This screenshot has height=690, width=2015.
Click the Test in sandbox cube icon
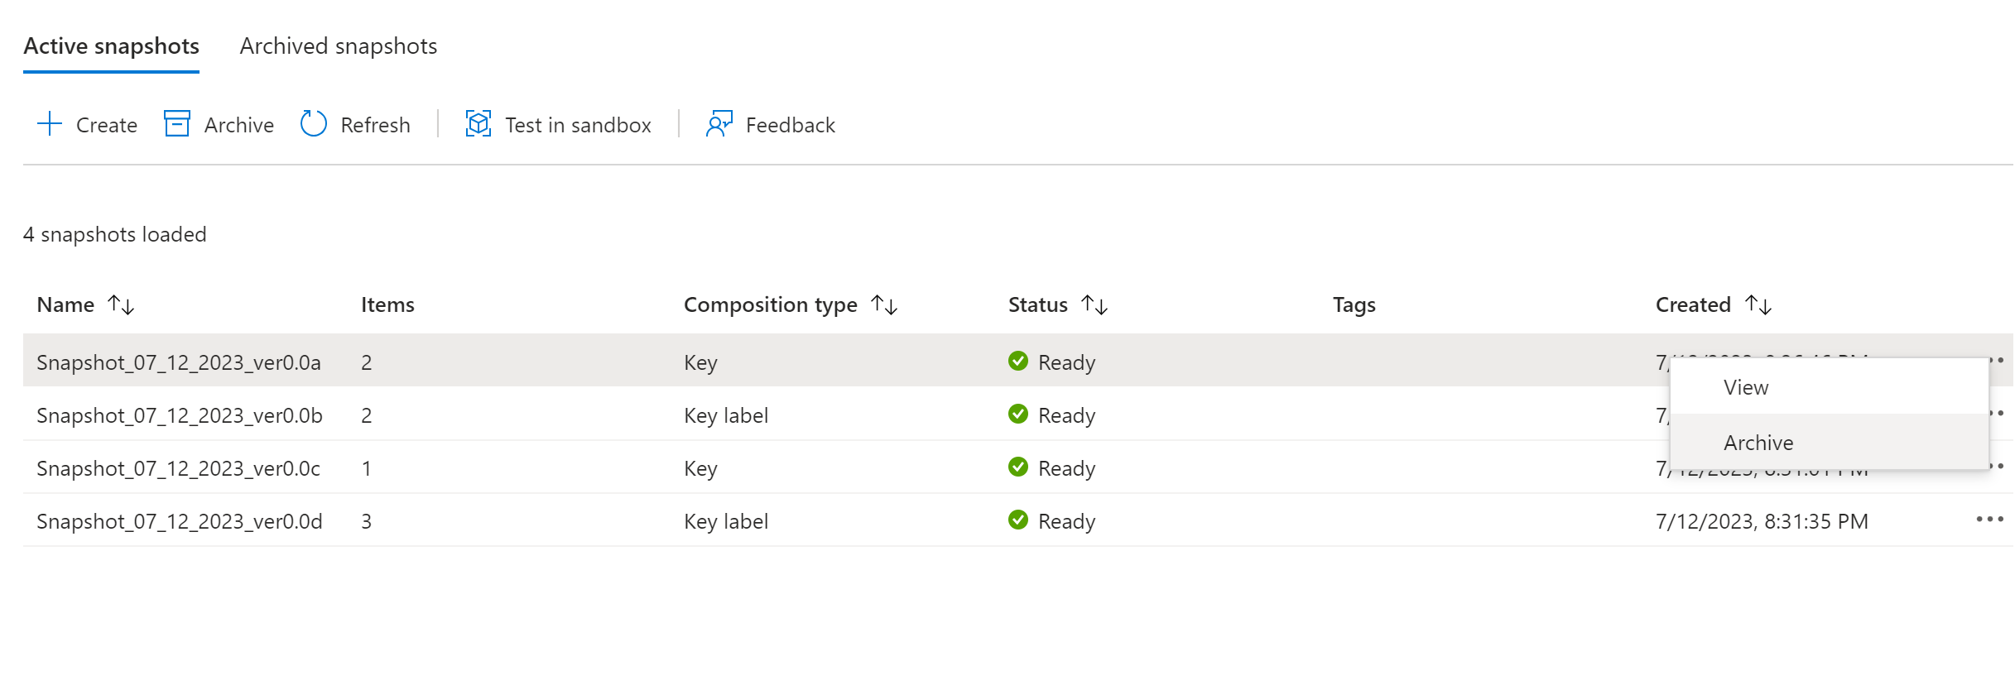479,124
